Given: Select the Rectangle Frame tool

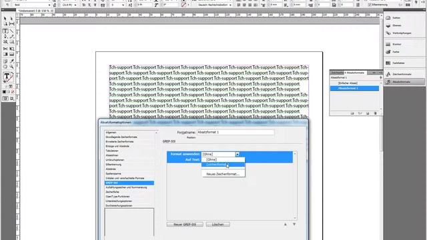Looking at the screenshot, I should 5,42.
